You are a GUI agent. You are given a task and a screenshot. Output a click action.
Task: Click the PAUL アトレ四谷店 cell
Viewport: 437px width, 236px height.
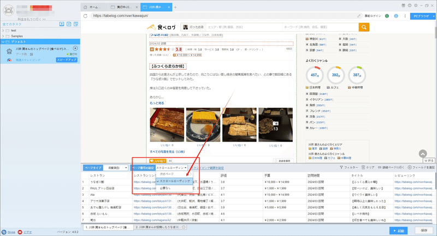(110, 188)
